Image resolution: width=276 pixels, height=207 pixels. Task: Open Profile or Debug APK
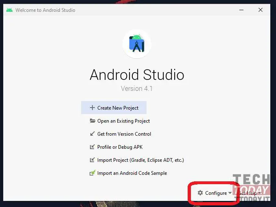click(x=116, y=147)
